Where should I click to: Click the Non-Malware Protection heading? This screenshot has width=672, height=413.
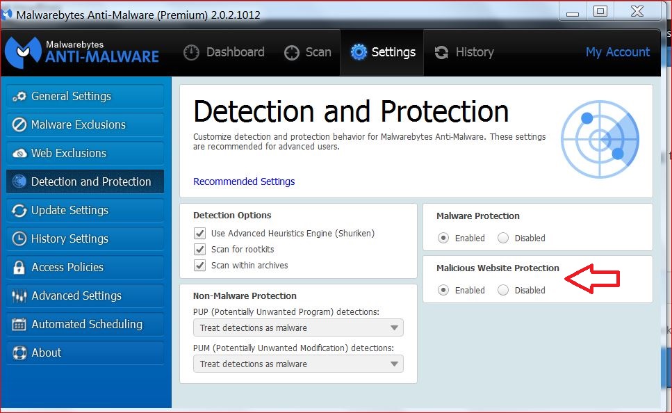pyautogui.click(x=245, y=296)
